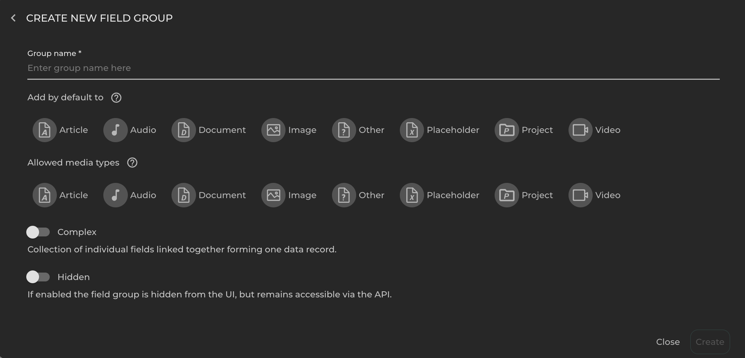Enable the Complex toggle switch
The width and height of the screenshot is (745, 358).
point(38,232)
